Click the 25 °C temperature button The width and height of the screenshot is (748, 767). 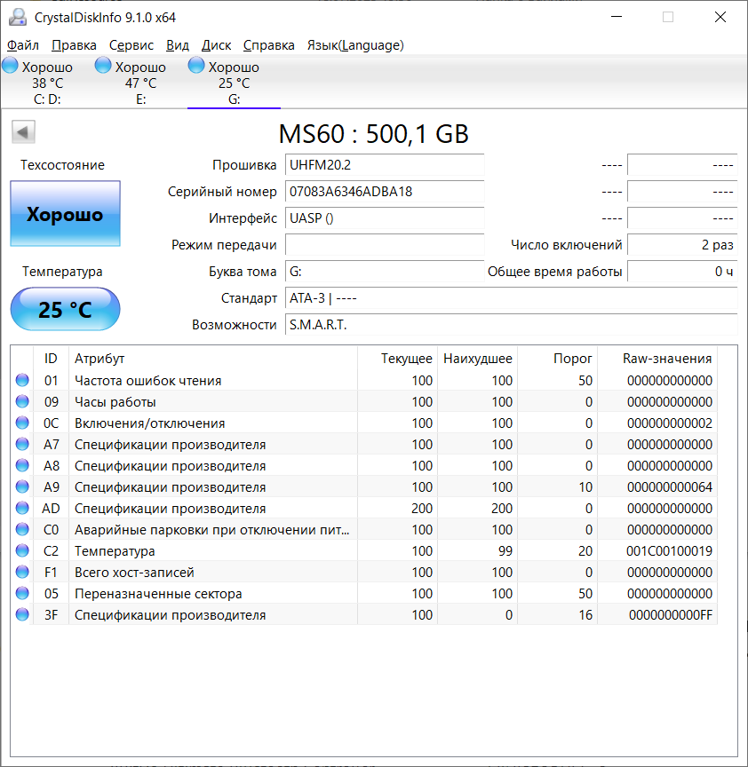pos(65,310)
